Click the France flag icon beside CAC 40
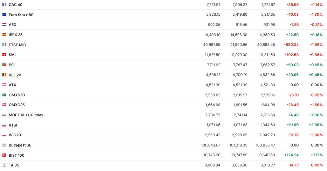The width and height of the screenshot is (327, 171). 4,5
